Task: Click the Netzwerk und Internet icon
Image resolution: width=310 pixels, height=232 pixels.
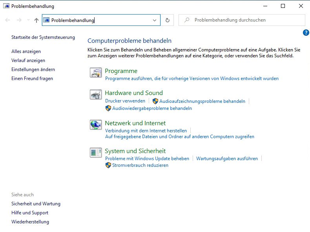Action: click(x=96, y=125)
